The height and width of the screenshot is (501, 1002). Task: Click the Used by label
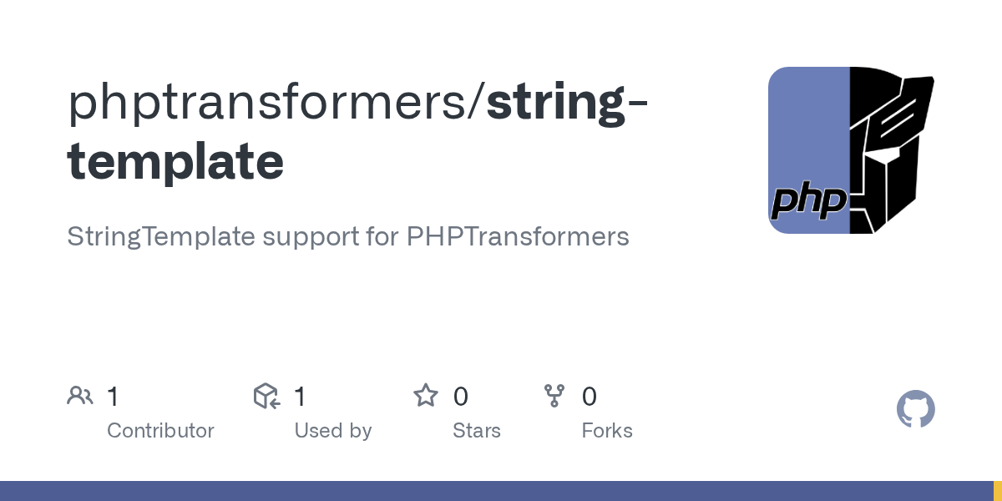tap(332, 431)
